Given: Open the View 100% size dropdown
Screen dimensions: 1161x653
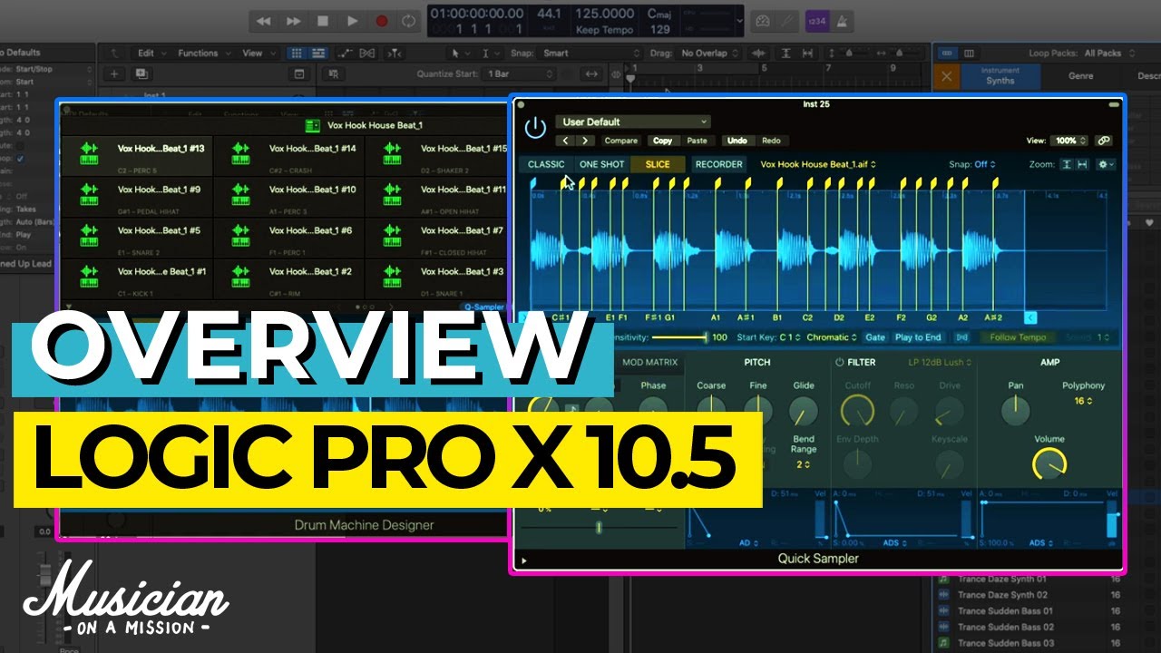Looking at the screenshot, I should 1070,141.
